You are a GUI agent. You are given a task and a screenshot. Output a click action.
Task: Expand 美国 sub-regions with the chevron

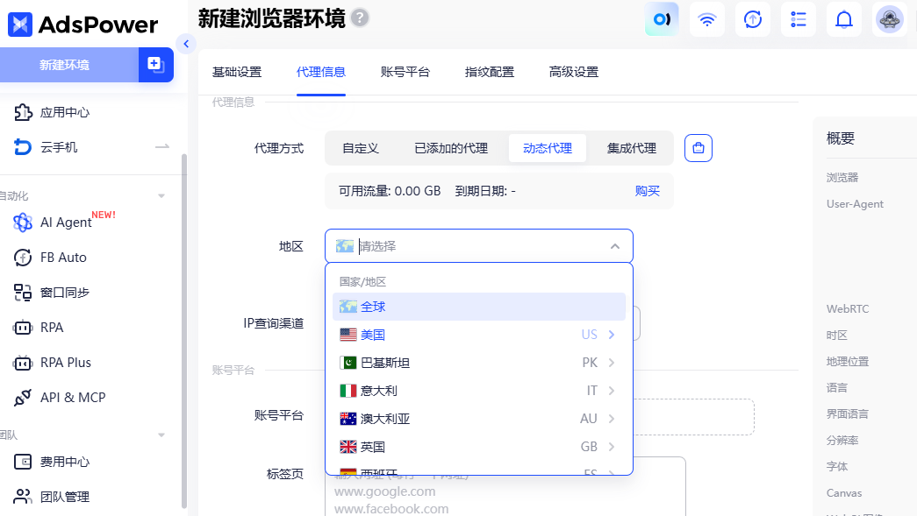pyautogui.click(x=611, y=335)
